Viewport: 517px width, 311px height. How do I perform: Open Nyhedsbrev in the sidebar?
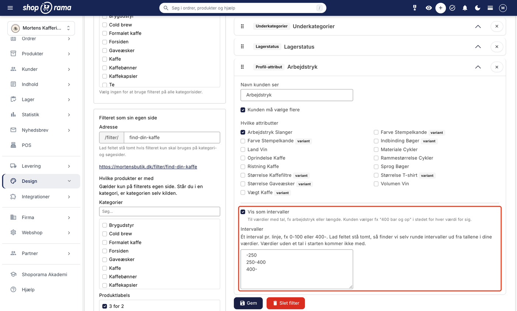[x=41, y=130]
